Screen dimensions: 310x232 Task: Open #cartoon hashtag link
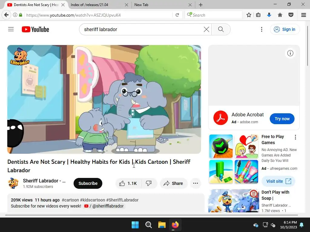click(x=70, y=200)
